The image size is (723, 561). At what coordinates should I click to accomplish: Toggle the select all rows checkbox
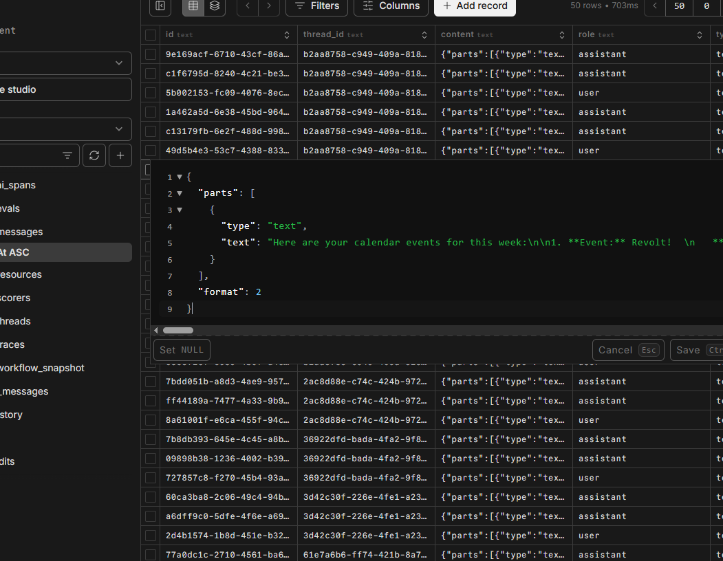coord(150,35)
